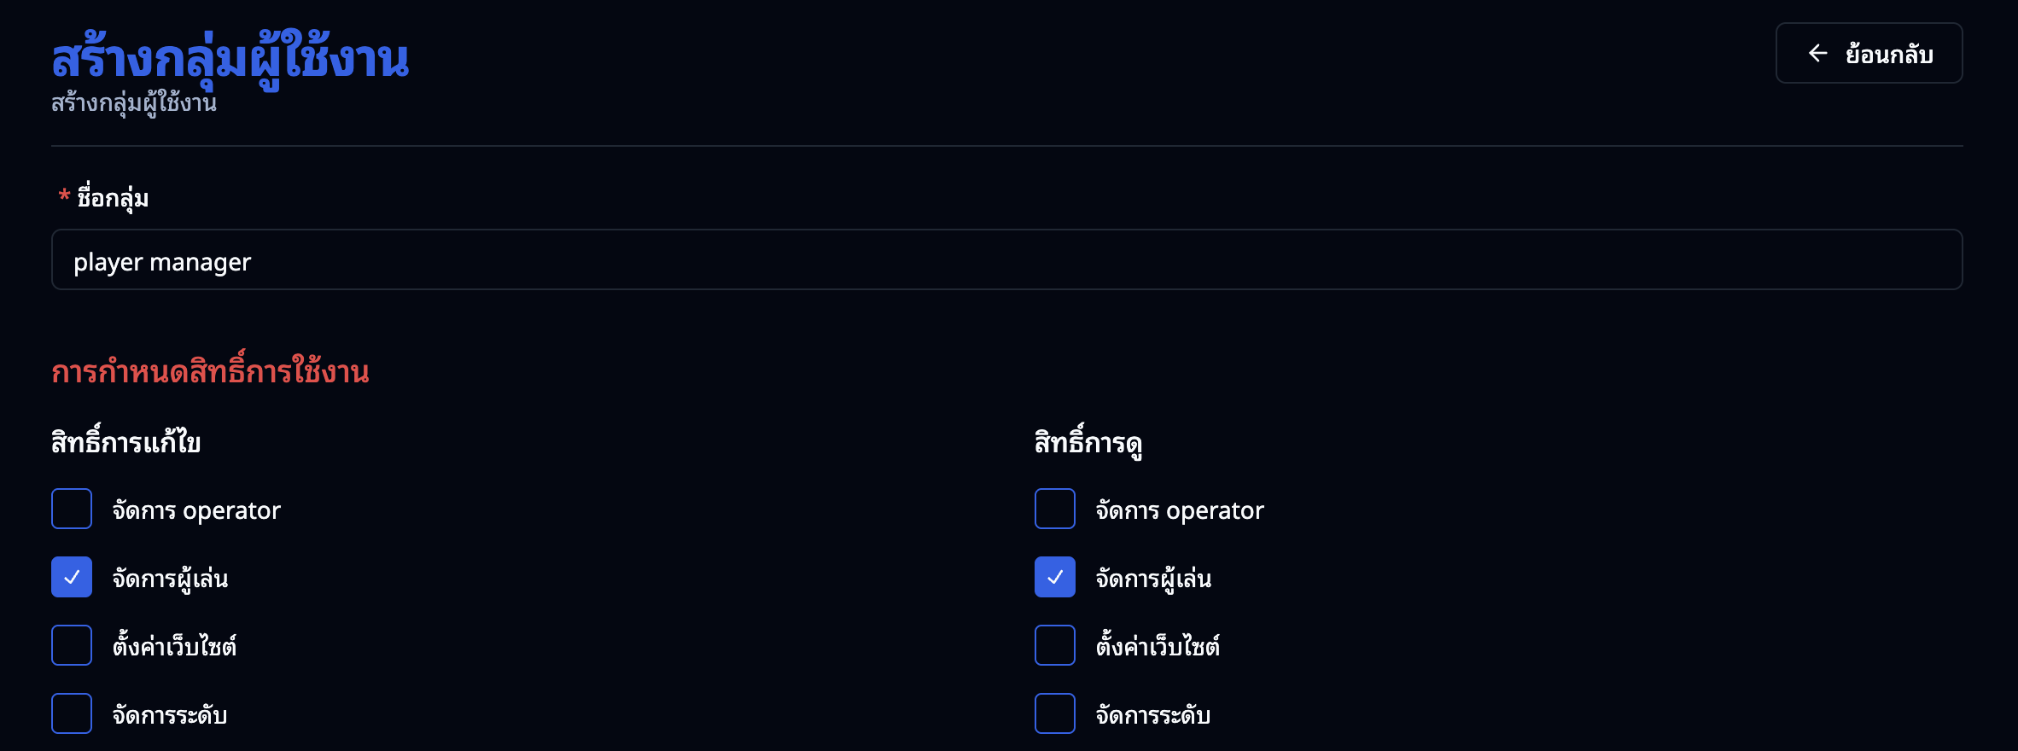This screenshot has width=2018, height=751.
Task: Click the สร้างกลุ่มผู้ใช้งาน page title
Action: (229, 58)
